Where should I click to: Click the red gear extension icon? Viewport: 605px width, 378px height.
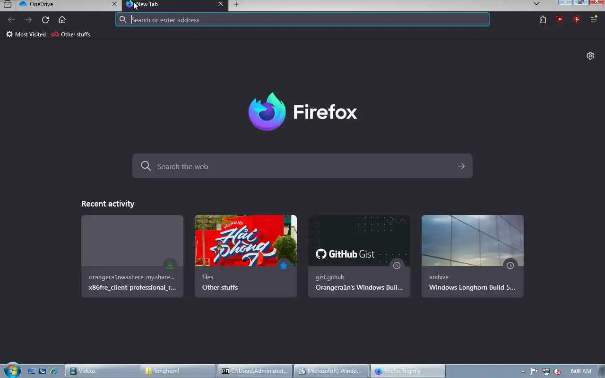577,20
